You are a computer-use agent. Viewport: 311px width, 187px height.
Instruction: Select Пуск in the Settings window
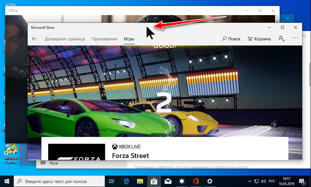click(x=54, y=163)
